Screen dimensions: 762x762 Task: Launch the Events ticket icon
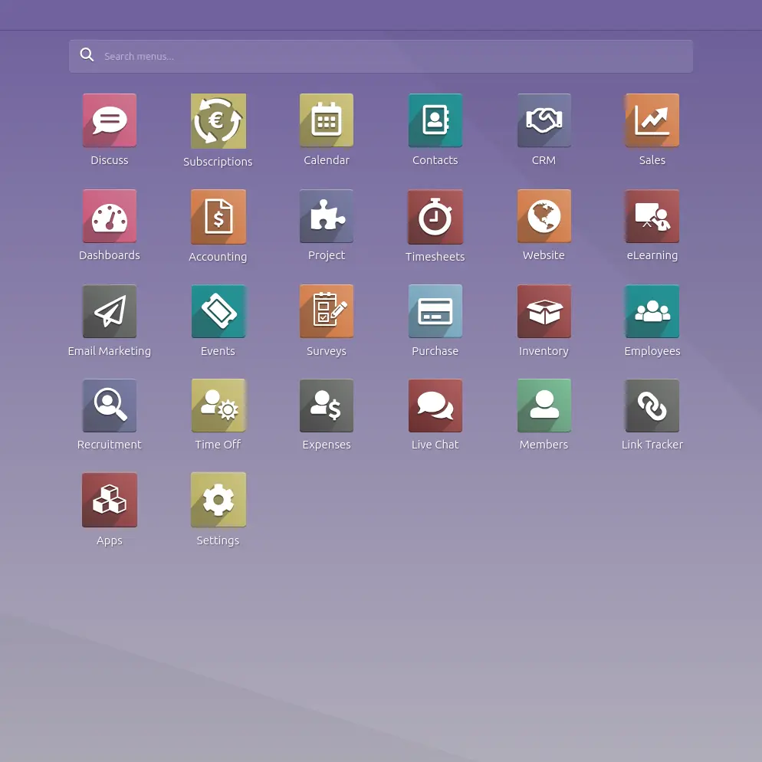coord(218,311)
